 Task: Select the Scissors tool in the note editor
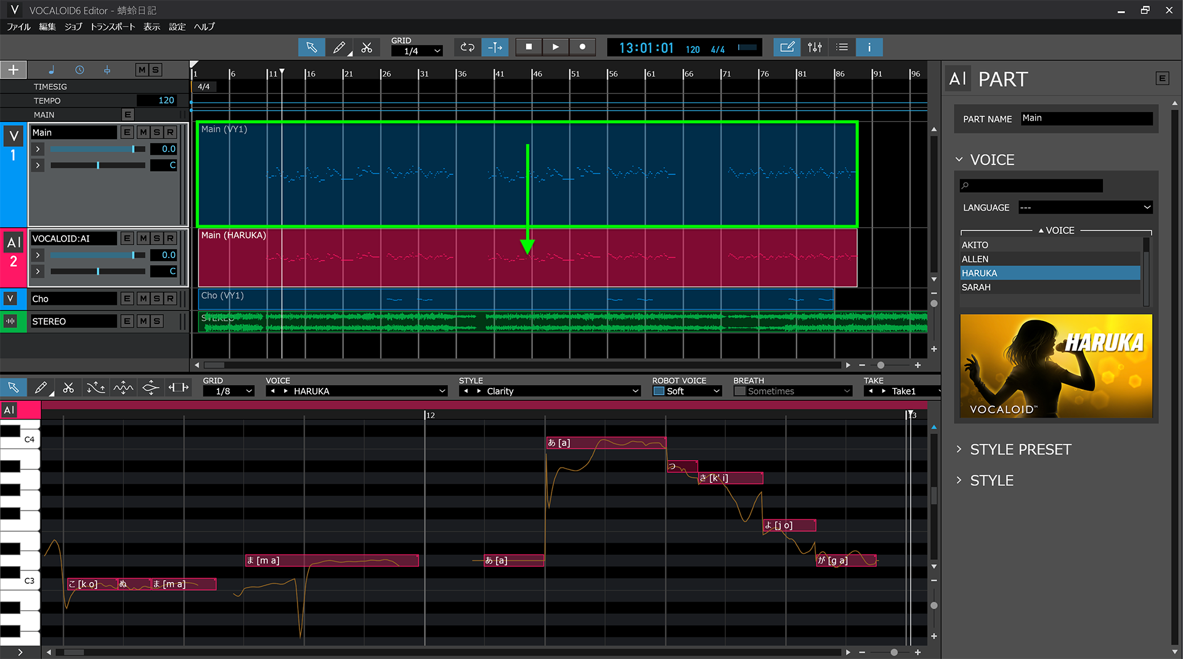tap(68, 387)
